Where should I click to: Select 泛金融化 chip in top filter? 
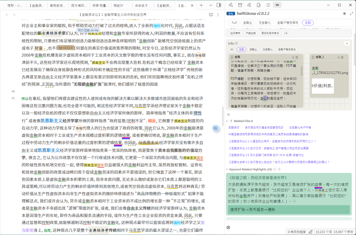265,23
